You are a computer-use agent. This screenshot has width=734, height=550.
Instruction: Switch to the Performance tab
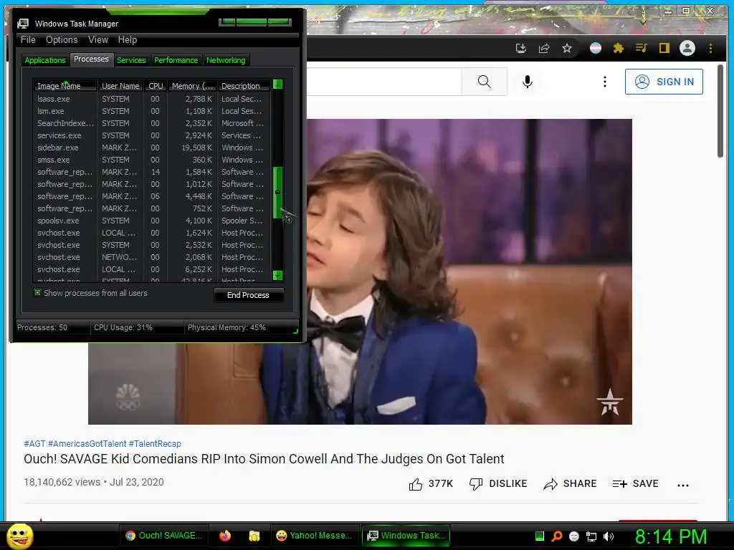tap(176, 60)
